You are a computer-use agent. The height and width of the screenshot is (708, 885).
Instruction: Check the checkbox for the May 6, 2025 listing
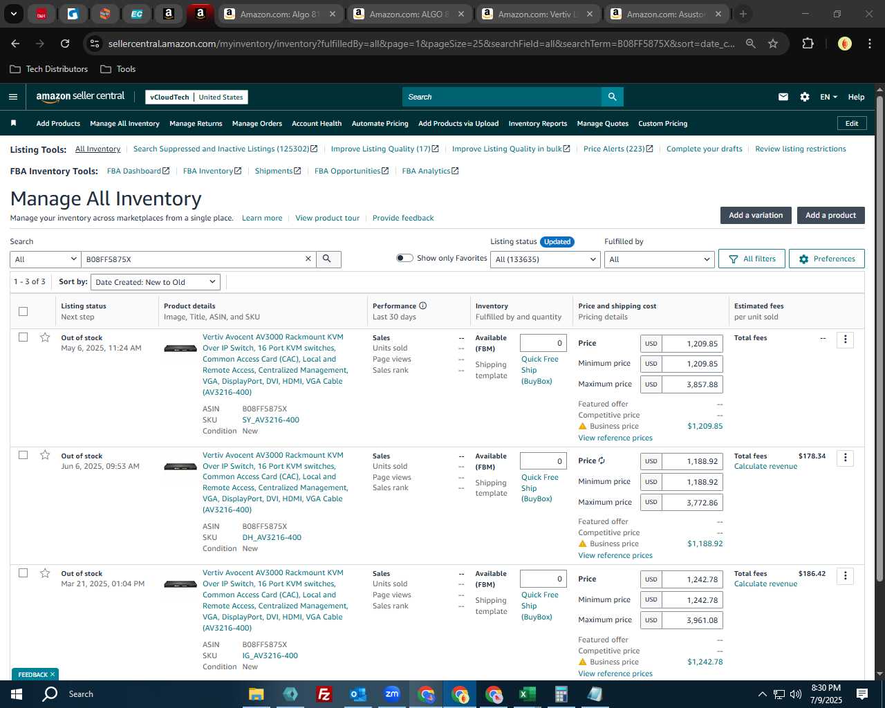23,337
